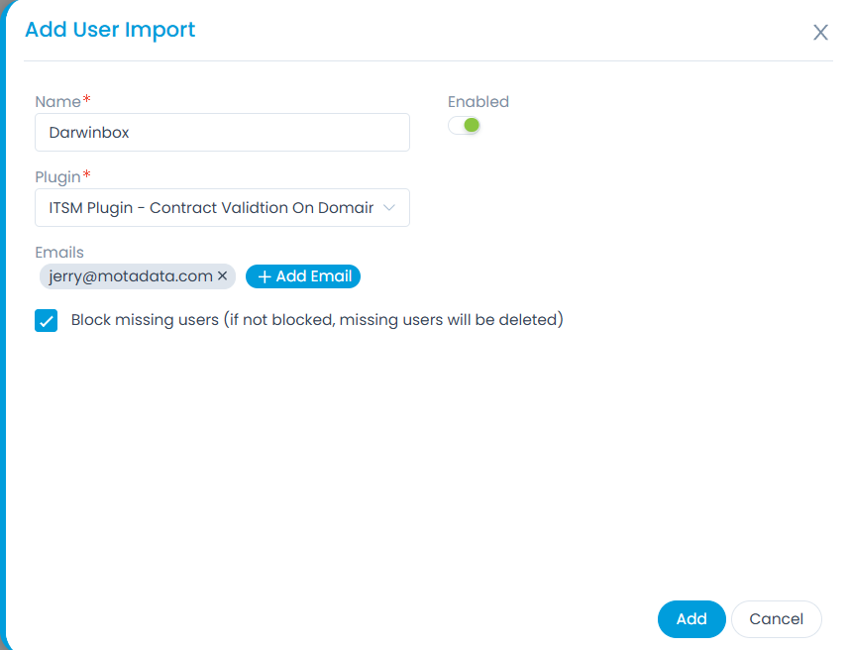Click the Add User Import title

[110, 30]
